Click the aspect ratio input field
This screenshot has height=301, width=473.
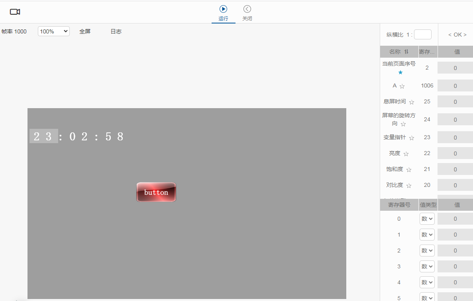422,35
